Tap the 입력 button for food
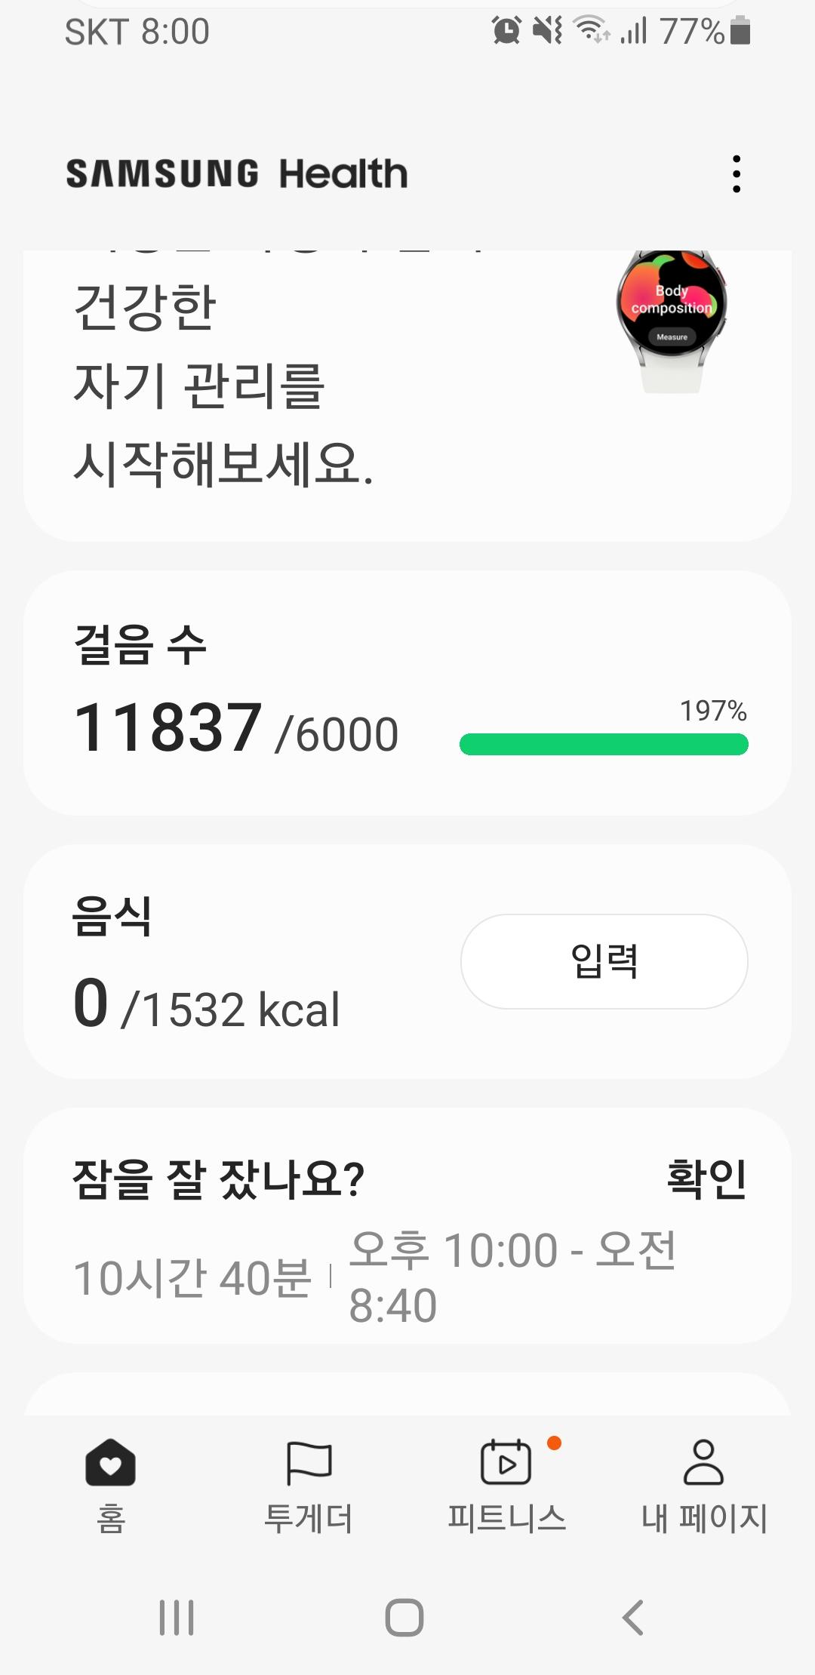 point(604,961)
